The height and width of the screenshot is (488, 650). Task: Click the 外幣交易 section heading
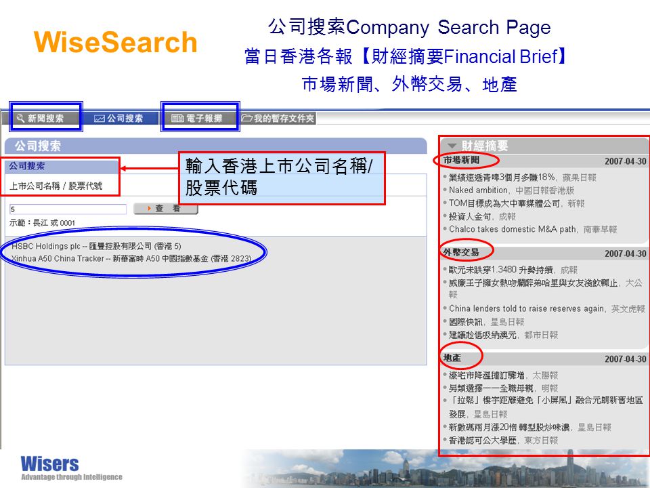pyautogui.click(x=461, y=252)
